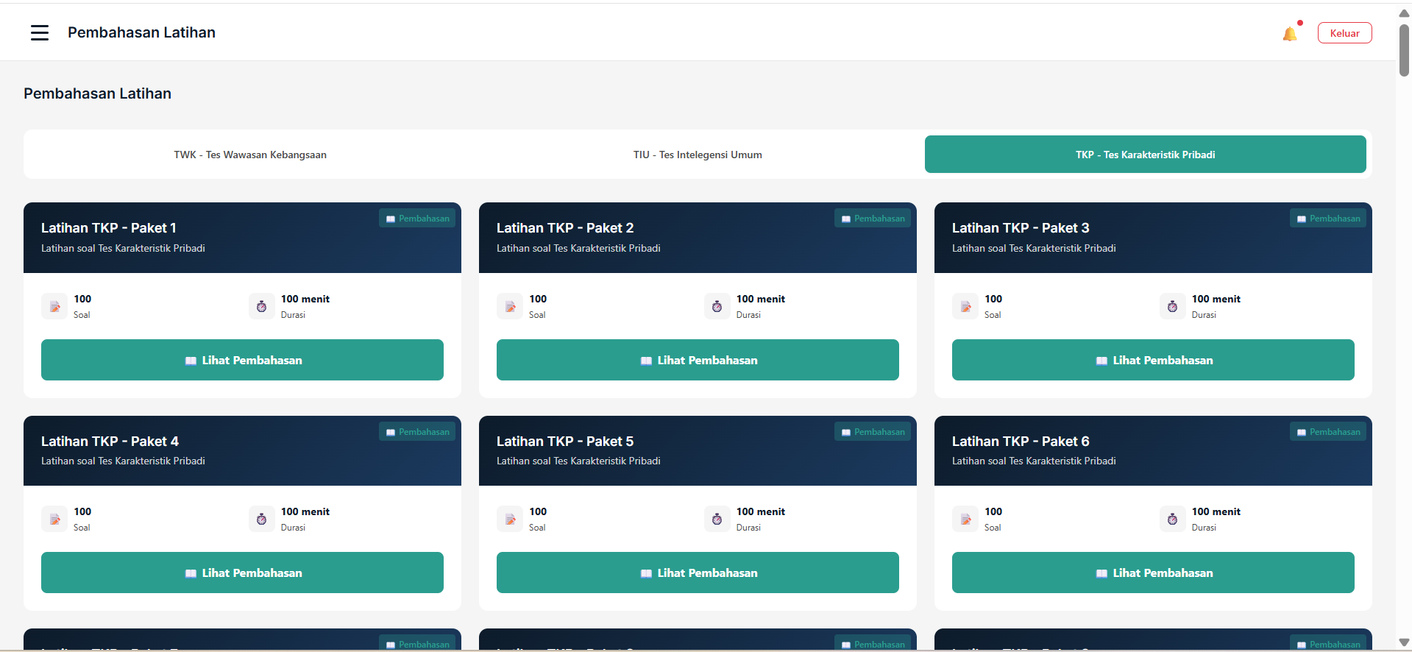The width and height of the screenshot is (1412, 652).
Task: Click the stopwatch icon in Paket 4 card
Action: 261,520
